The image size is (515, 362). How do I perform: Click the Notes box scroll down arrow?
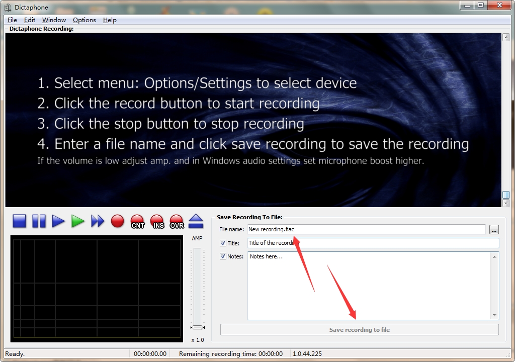[x=495, y=315]
